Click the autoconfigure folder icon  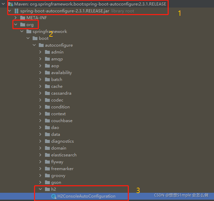tap(41, 45)
